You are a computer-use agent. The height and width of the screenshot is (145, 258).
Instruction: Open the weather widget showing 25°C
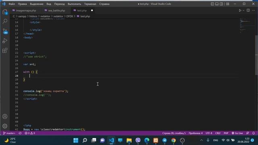point(10,141)
